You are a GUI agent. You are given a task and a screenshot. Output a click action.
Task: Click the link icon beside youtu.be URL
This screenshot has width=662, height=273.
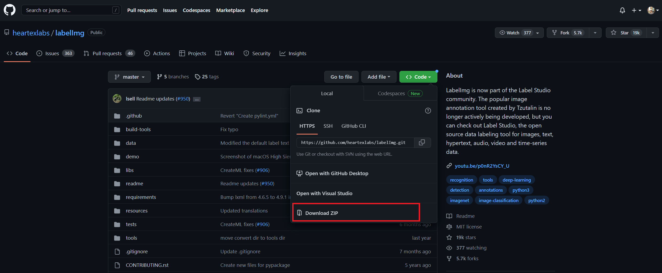point(449,166)
